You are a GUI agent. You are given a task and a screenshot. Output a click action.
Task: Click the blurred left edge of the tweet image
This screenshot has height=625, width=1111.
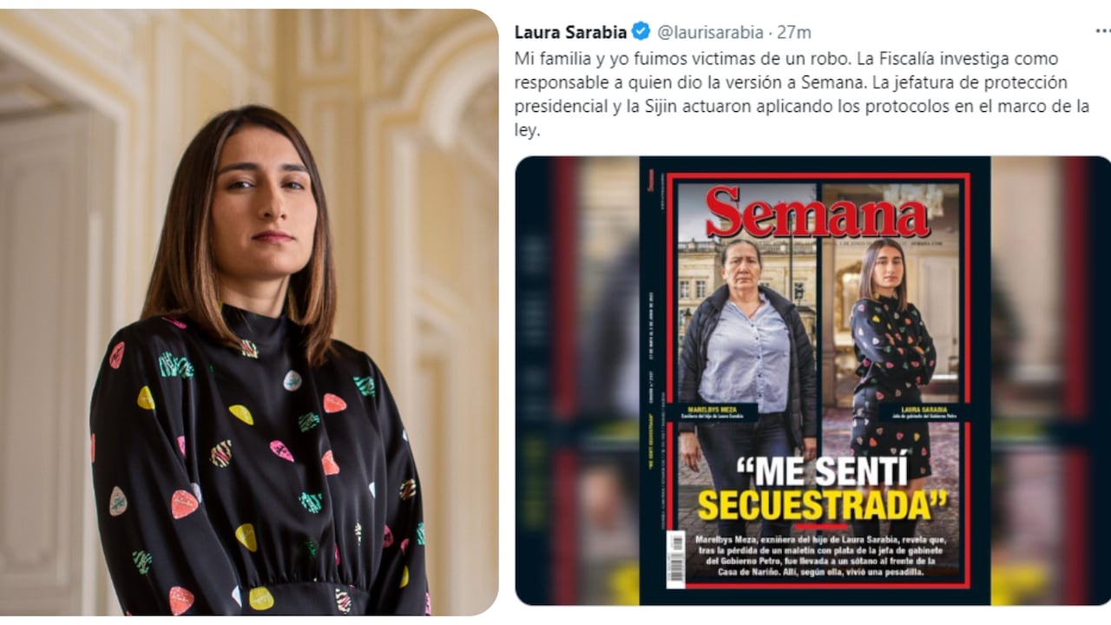pyautogui.click(x=577, y=380)
